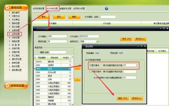Screen dimensions: 169x106
Task: Select the 红牛 row in product list
Action: click(53, 69)
